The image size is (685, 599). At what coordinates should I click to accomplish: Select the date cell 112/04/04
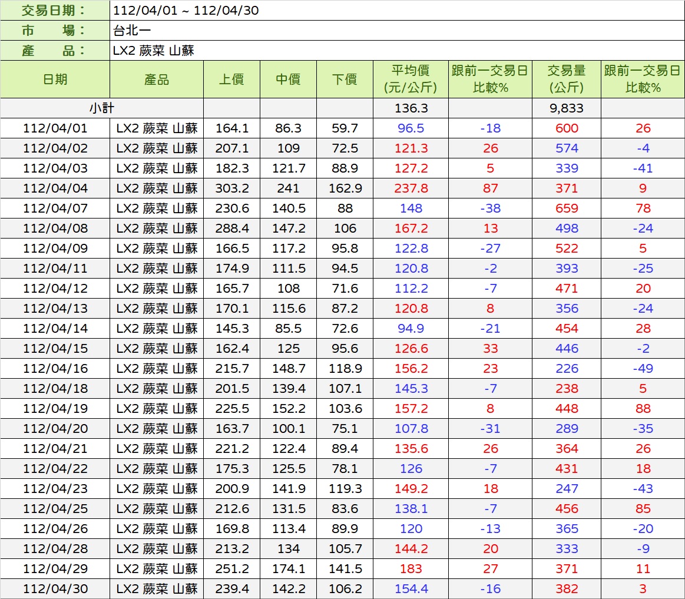[55, 188]
